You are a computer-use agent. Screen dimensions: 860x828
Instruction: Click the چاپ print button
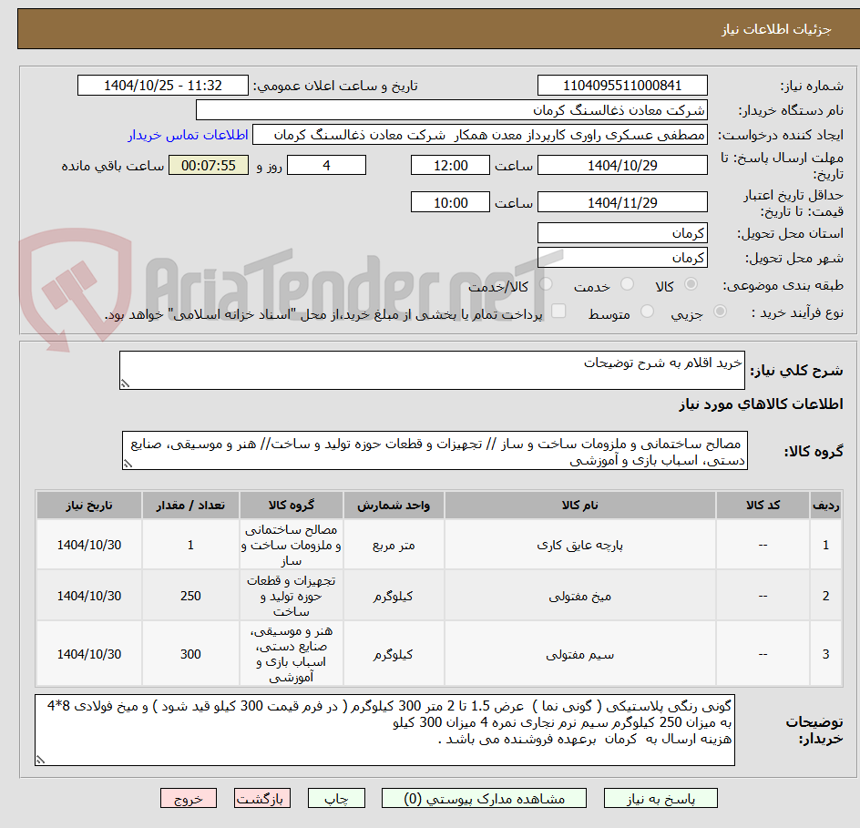click(x=336, y=798)
